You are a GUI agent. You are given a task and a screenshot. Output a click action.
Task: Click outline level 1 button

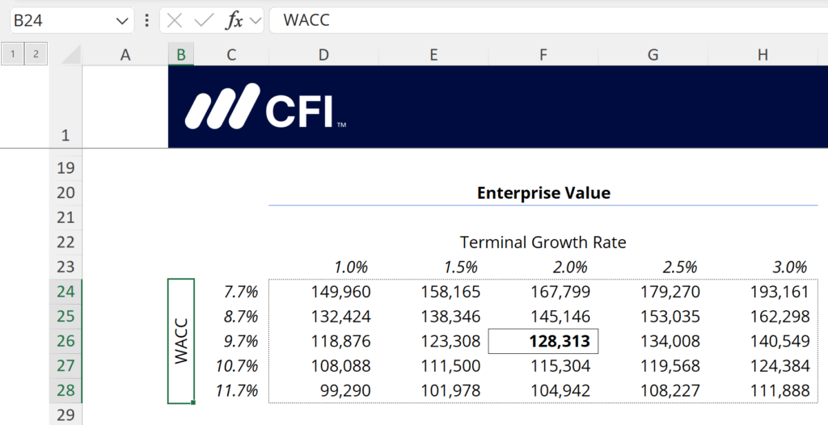point(13,55)
